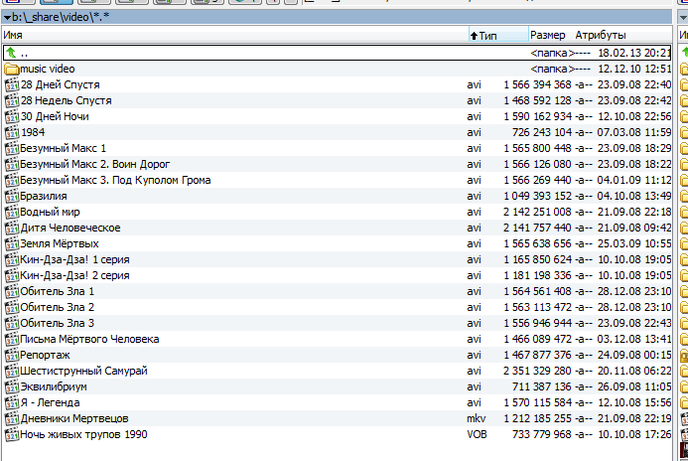Select the file name 'Эквилибриум'
The image size is (688, 461).
coord(54,386)
